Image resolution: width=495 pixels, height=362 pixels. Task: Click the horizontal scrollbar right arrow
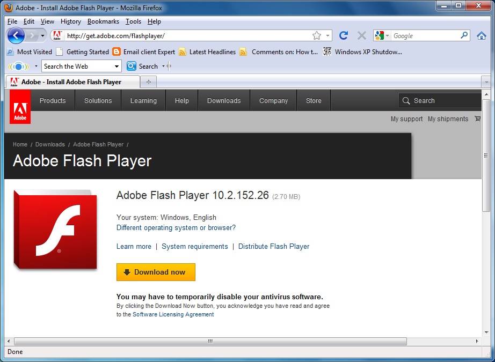pos(477,341)
